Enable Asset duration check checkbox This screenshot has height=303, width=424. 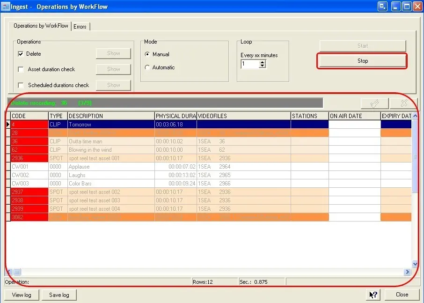pos(21,69)
